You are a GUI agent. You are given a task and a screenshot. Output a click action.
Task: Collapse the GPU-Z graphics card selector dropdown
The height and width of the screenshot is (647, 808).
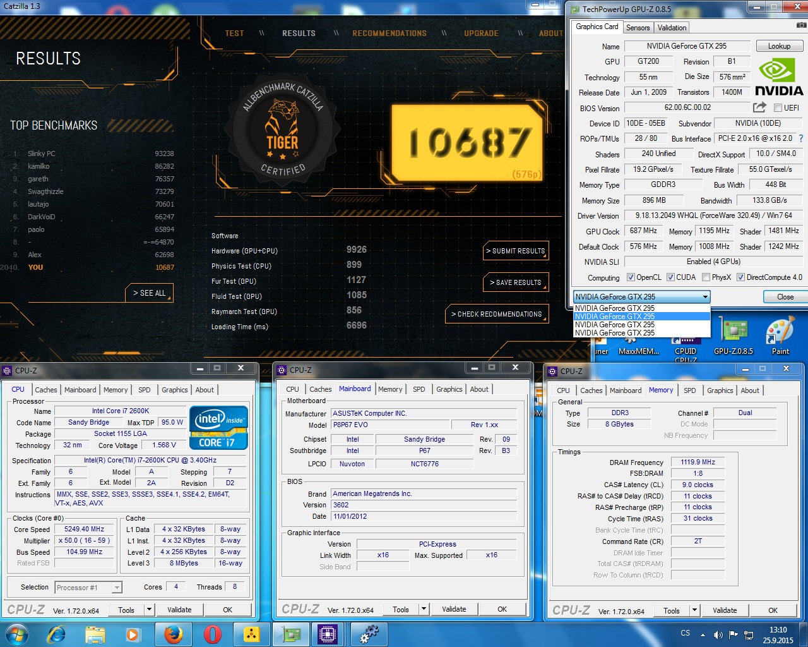705,297
